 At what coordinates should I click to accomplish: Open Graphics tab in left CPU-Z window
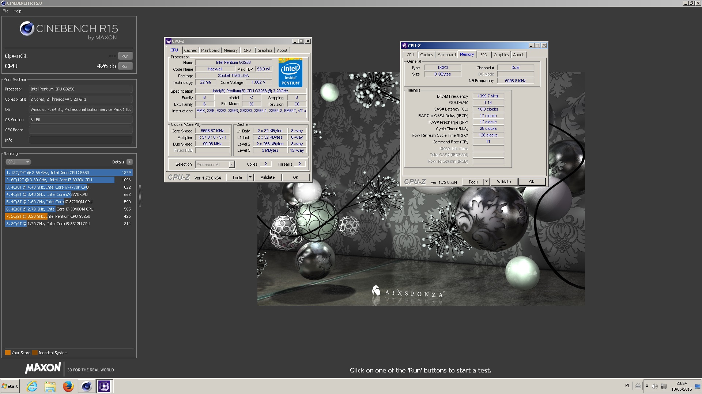pos(265,50)
